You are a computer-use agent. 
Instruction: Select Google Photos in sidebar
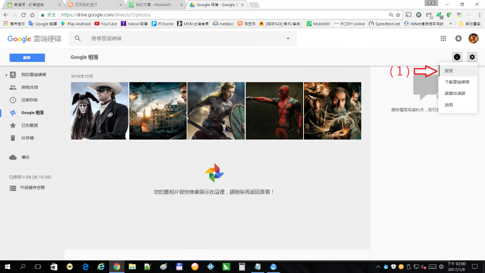(31, 113)
